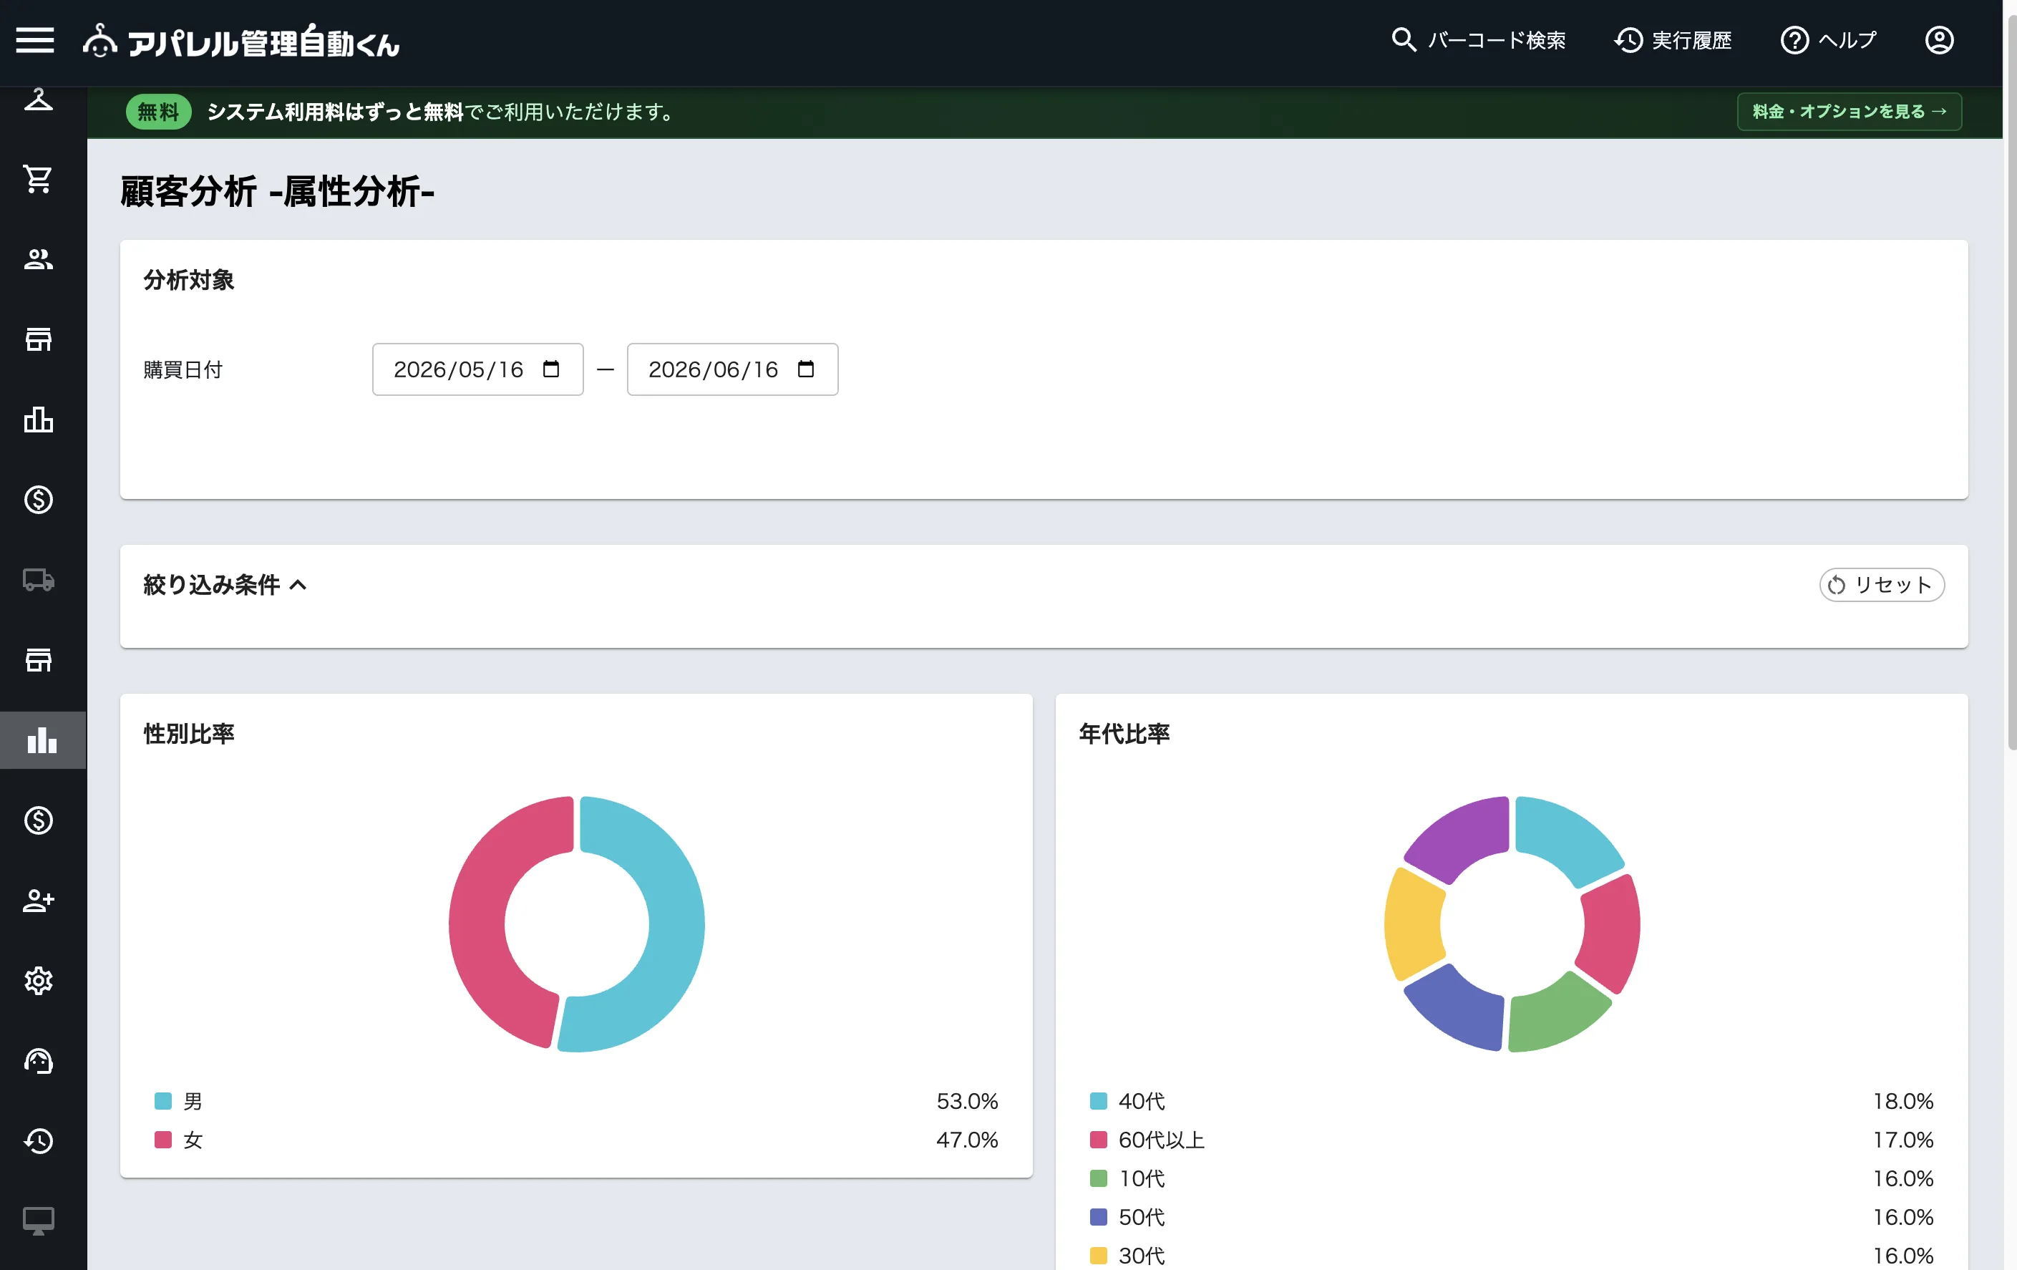Viewport: 2017px width, 1270px height.
Task: Click the 30代 legend color swatch
Action: click(1098, 1255)
